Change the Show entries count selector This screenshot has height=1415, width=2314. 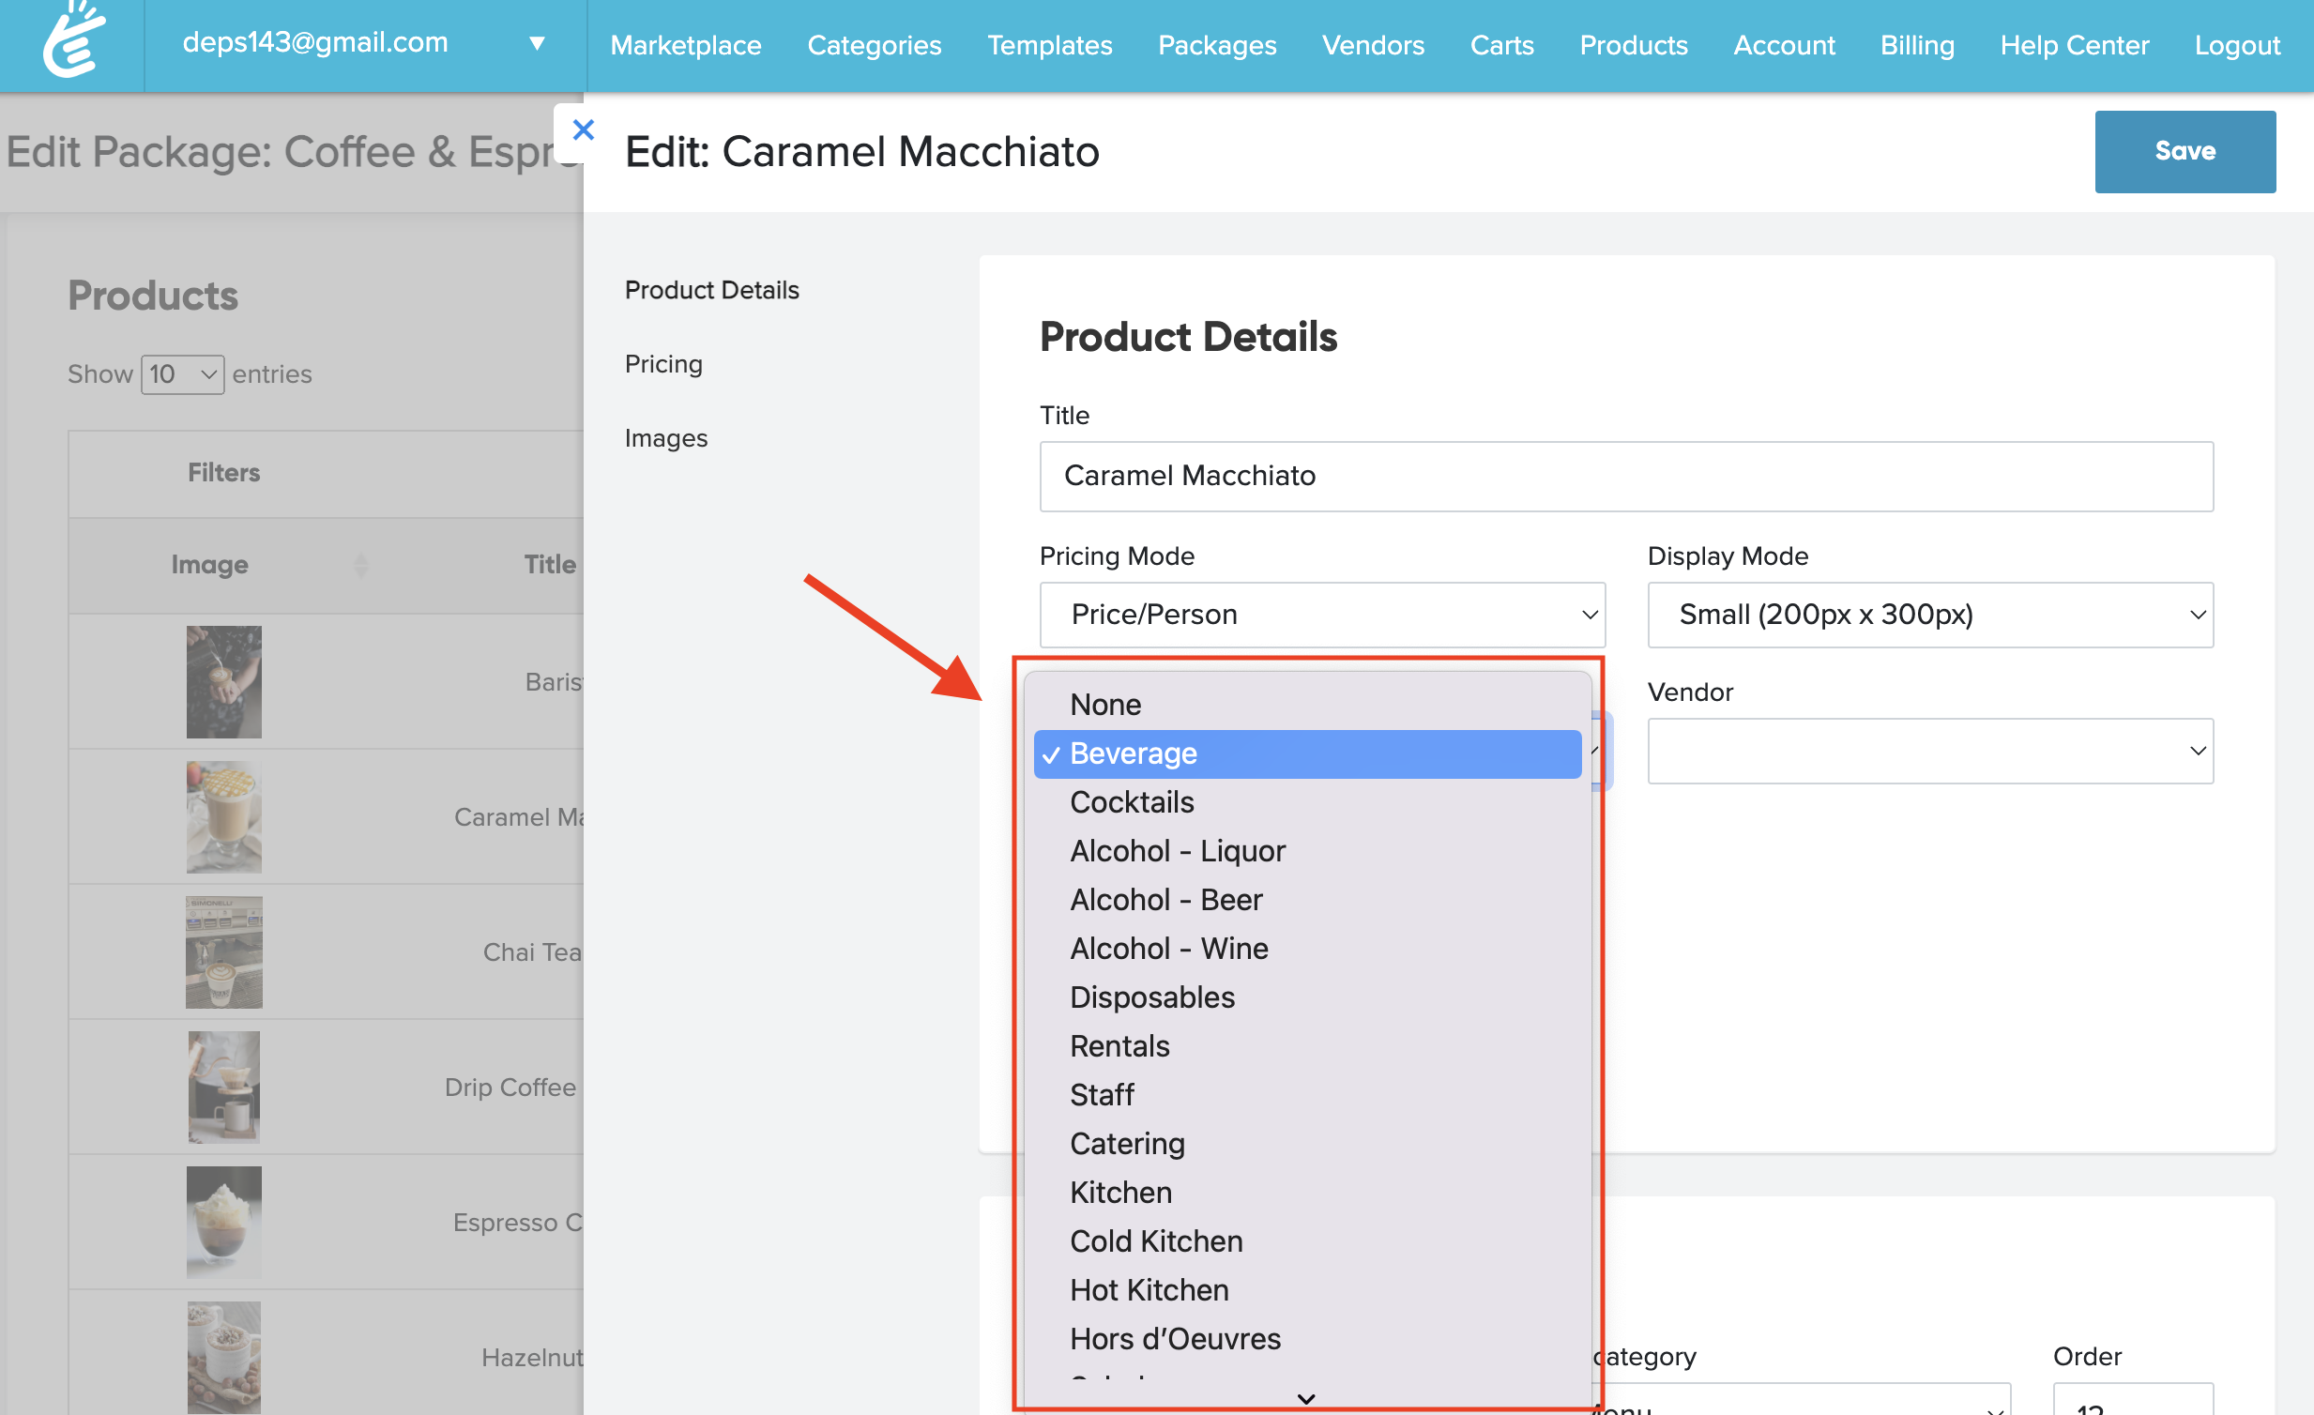click(182, 373)
